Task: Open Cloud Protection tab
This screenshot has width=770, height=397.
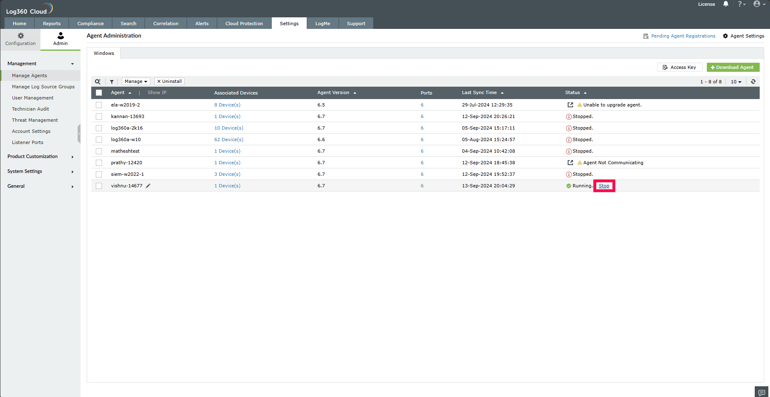Action: pos(244,24)
